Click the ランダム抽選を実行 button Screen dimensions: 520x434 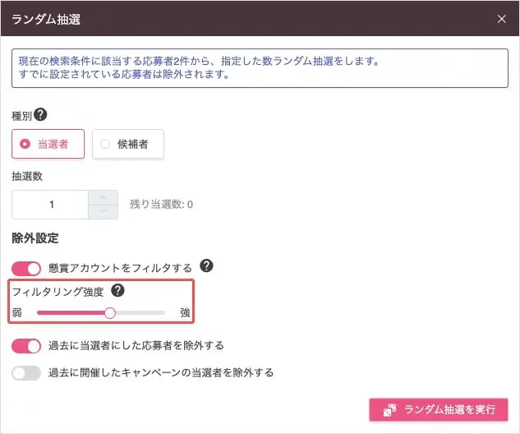click(x=439, y=410)
